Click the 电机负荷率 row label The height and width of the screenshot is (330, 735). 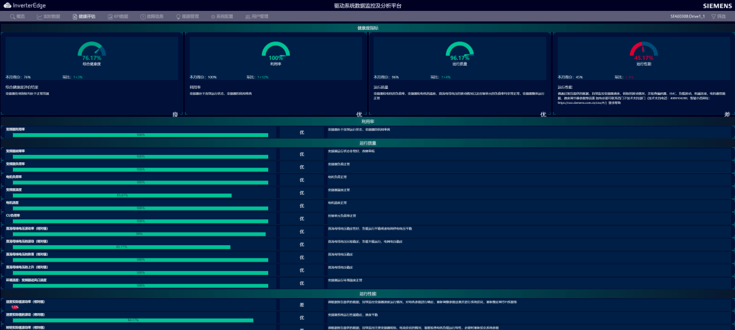tap(14, 177)
